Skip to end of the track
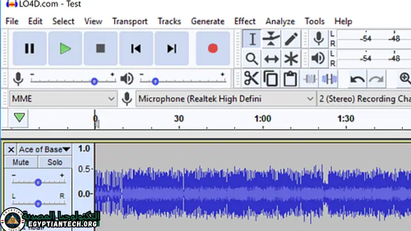 171,49
